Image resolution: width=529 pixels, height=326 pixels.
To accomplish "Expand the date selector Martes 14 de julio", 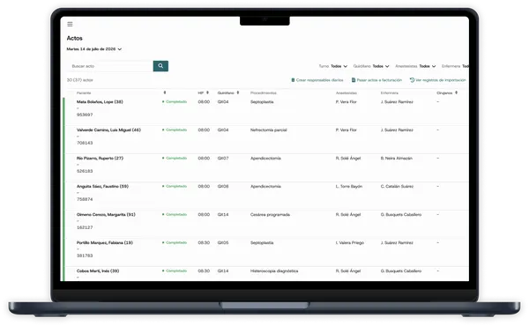I will [x=94, y=49].
